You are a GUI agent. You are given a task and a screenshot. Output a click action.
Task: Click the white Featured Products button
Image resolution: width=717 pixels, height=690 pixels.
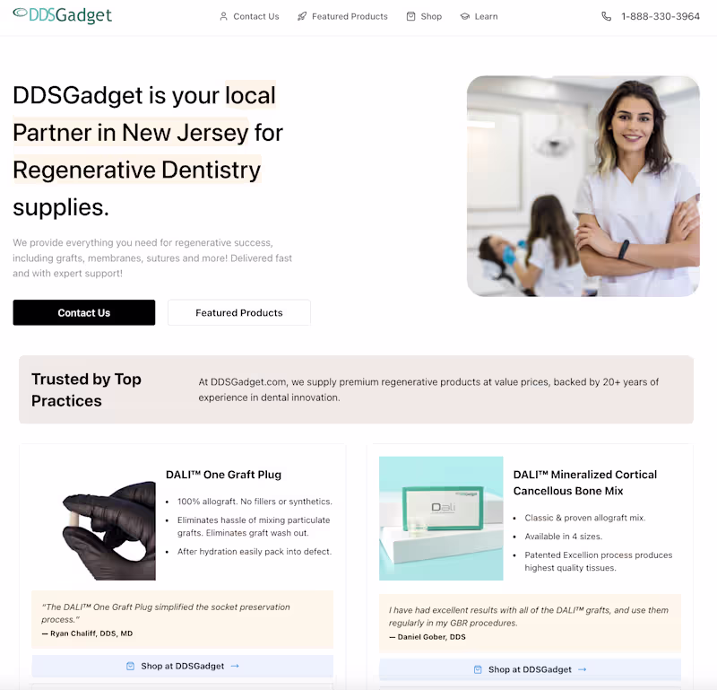tap(239, 313)
